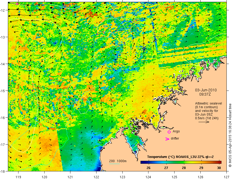This screenshot has width=232, height=179.
Task: Click longitude label 122 on bottom axis
Action: tap(96, 177)
